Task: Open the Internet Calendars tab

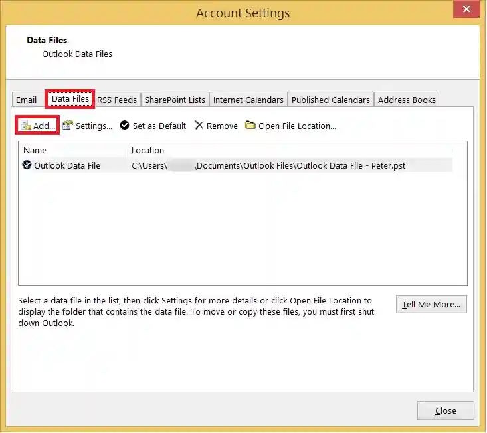Action: [248, 100]
